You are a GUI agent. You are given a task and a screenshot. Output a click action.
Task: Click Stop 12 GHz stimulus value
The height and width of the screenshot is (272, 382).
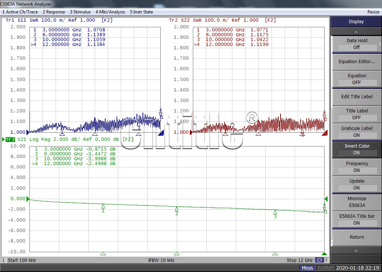[300, 260]
